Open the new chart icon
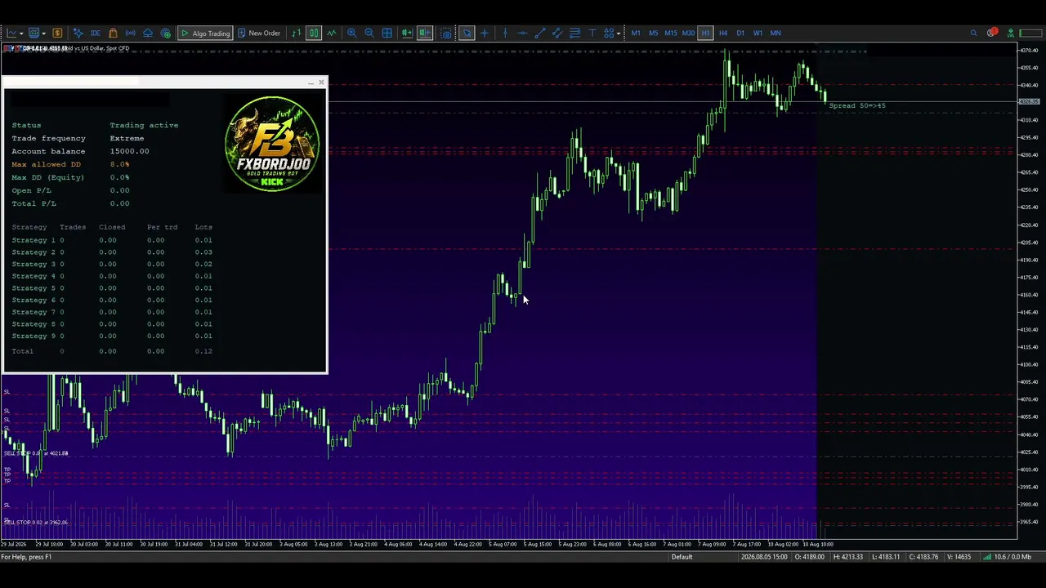This screenshot has width=1046, height=588. coord(11,33)
